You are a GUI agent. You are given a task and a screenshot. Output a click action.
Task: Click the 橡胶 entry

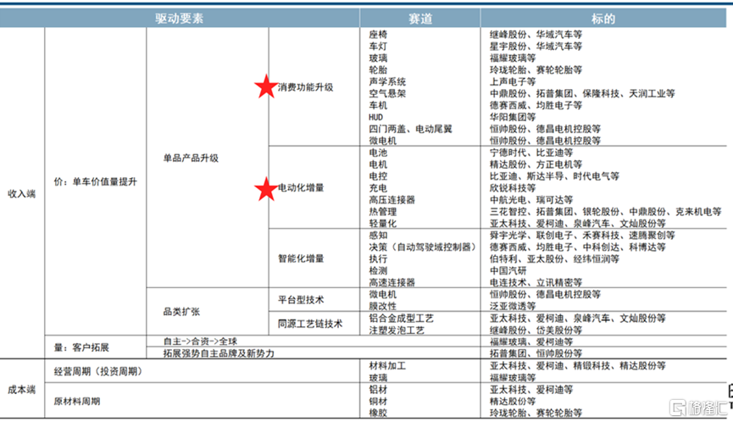click(x=378, y=413)
